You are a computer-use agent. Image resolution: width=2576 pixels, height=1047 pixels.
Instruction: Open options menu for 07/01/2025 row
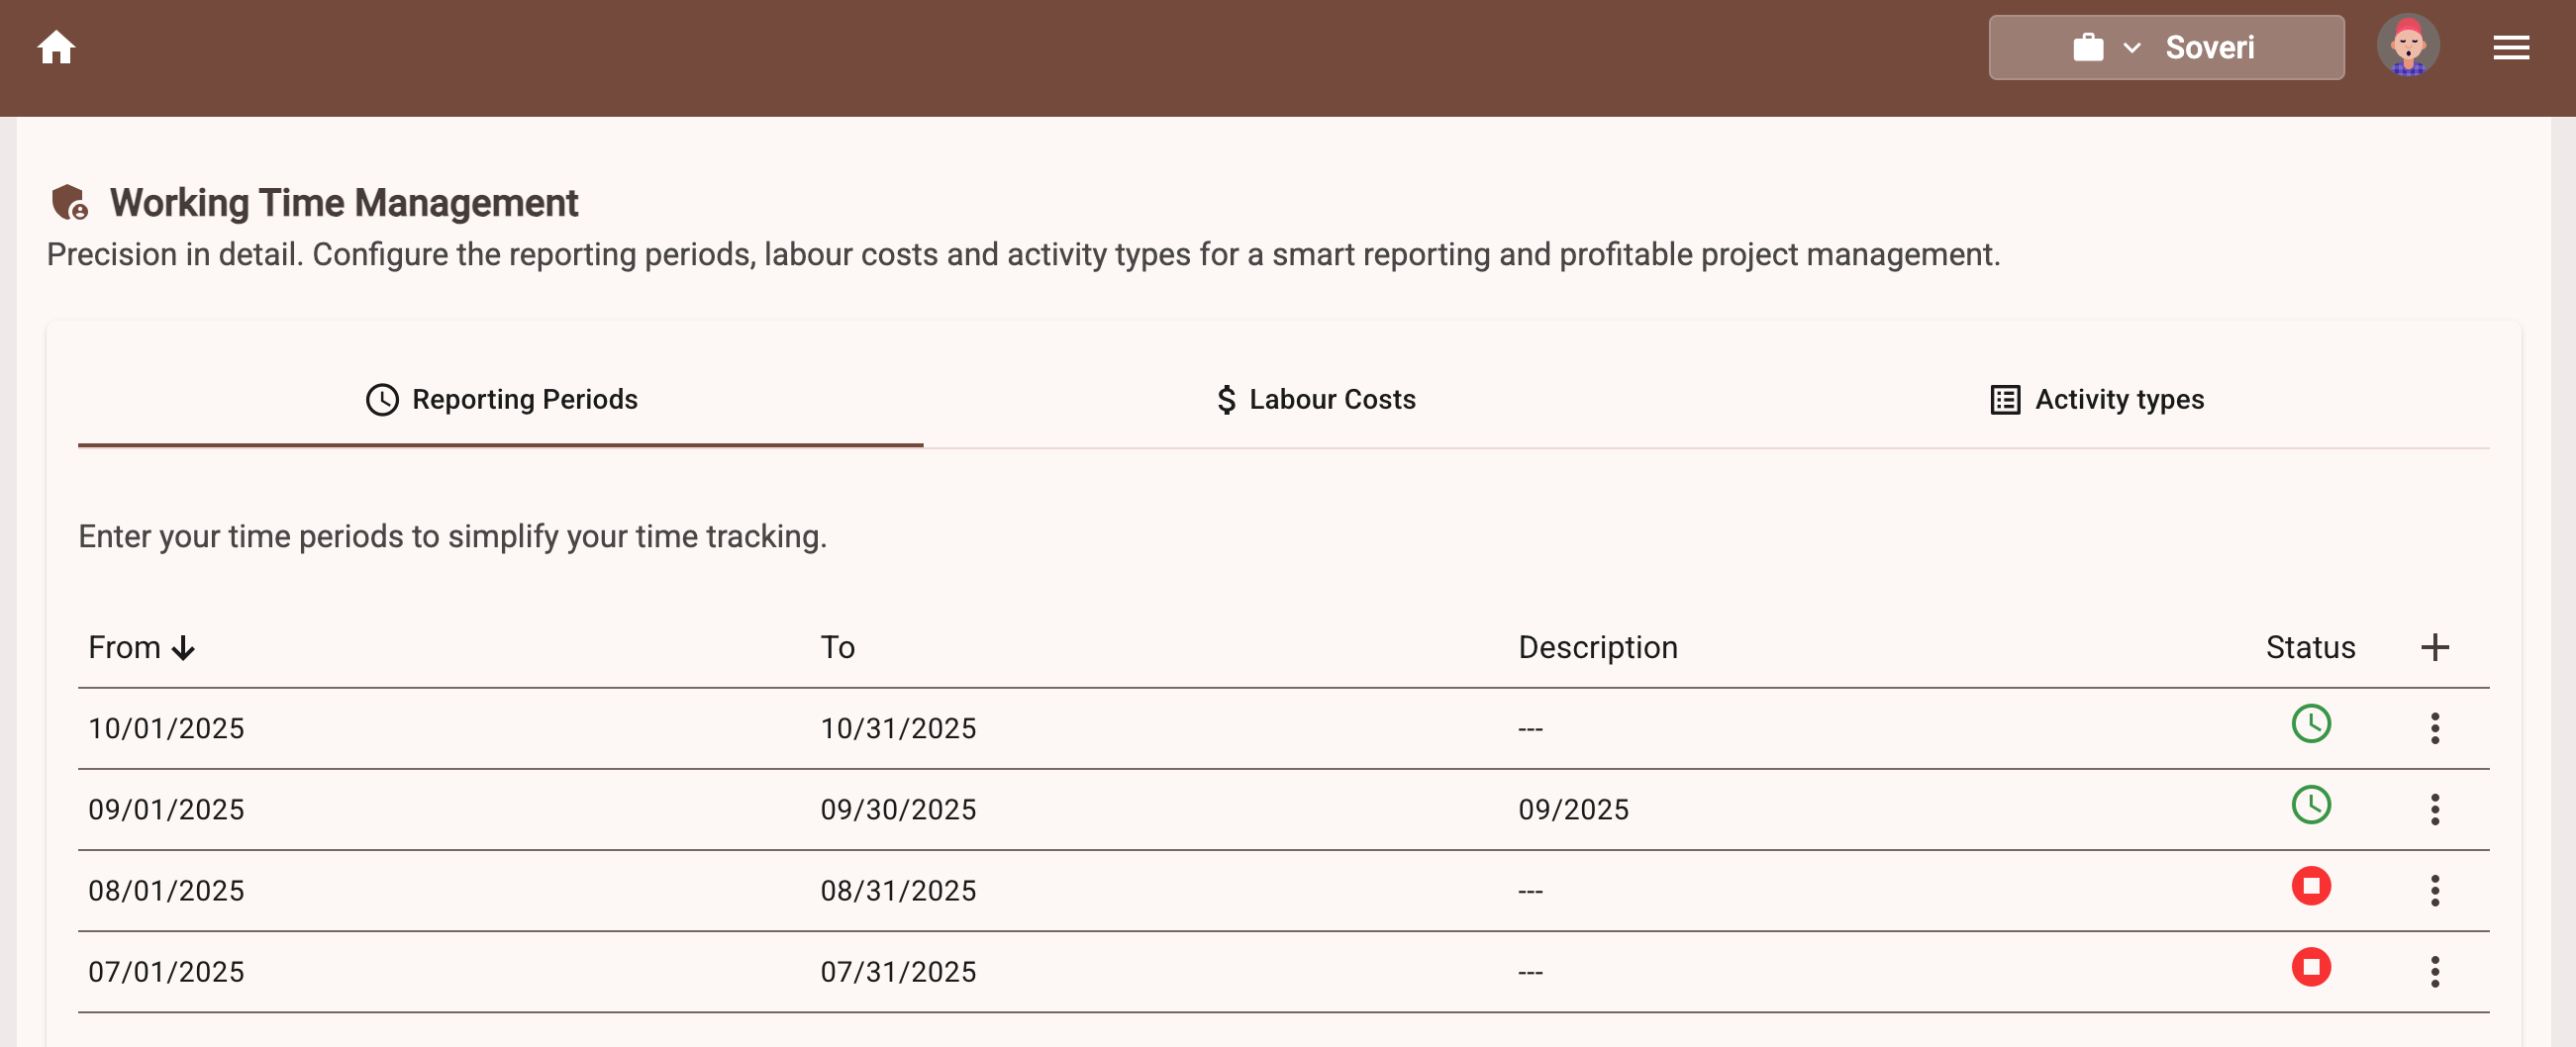(x=2434, y=971)
